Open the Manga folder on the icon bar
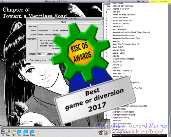 26,133
